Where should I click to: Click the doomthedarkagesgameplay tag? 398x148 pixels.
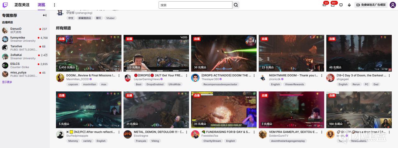tap(288, 141)
